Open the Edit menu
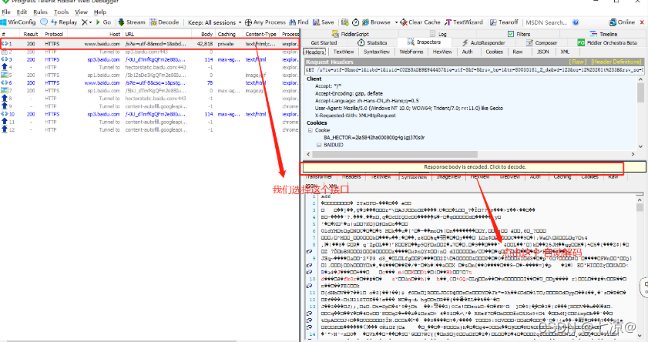This screenshot has height=342, width=648. pos(22,12)
